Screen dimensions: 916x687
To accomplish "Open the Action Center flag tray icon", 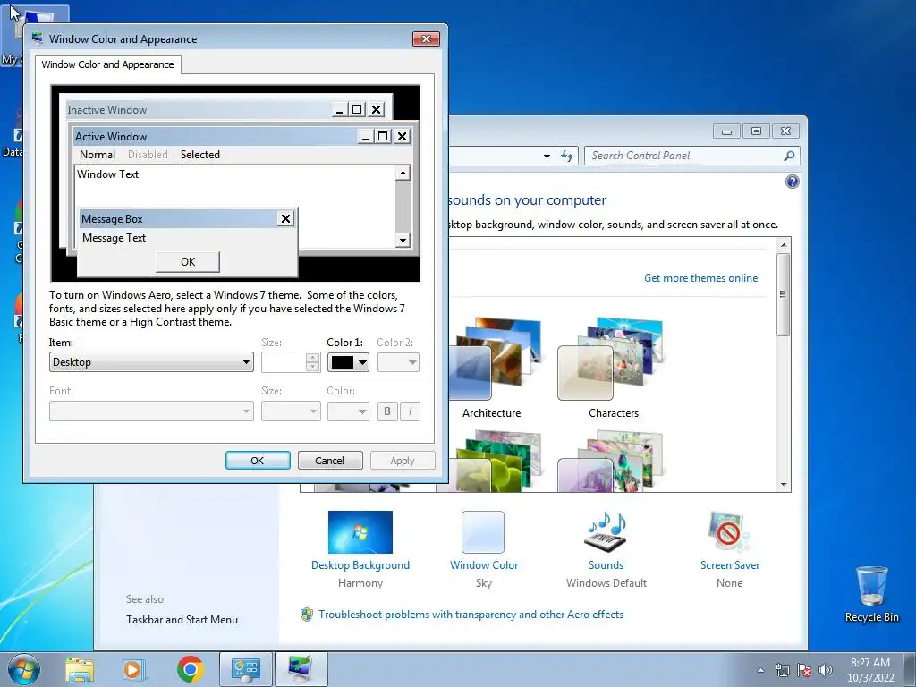I will tap(804, 671).
